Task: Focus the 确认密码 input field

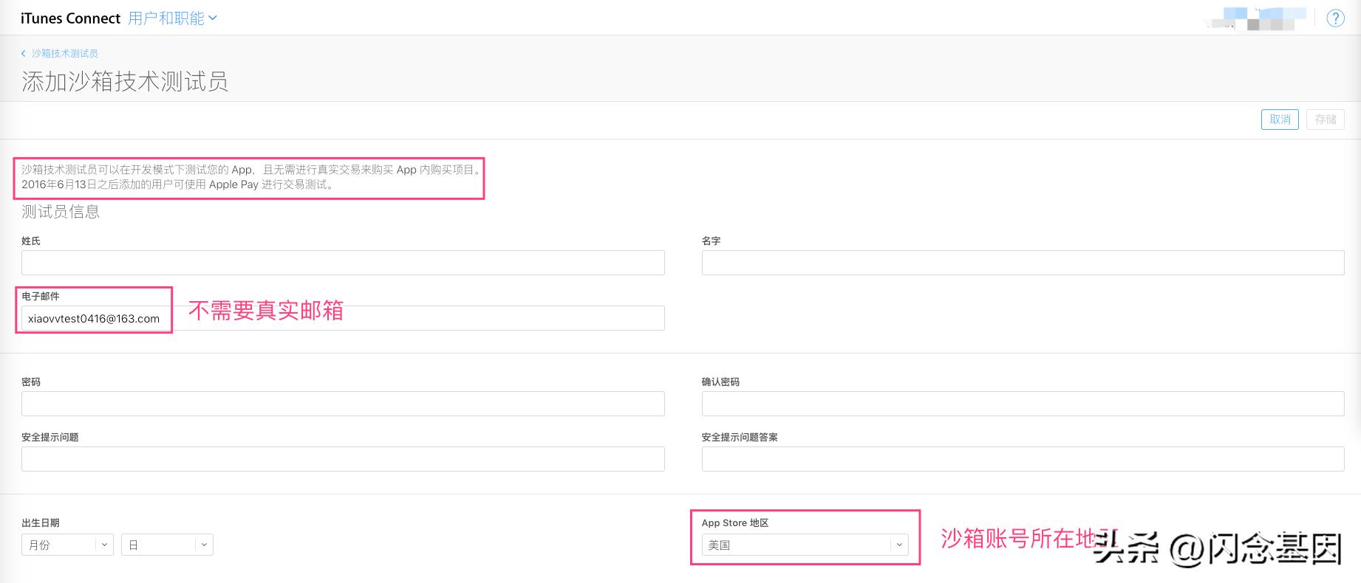Action: (1023, 404)
